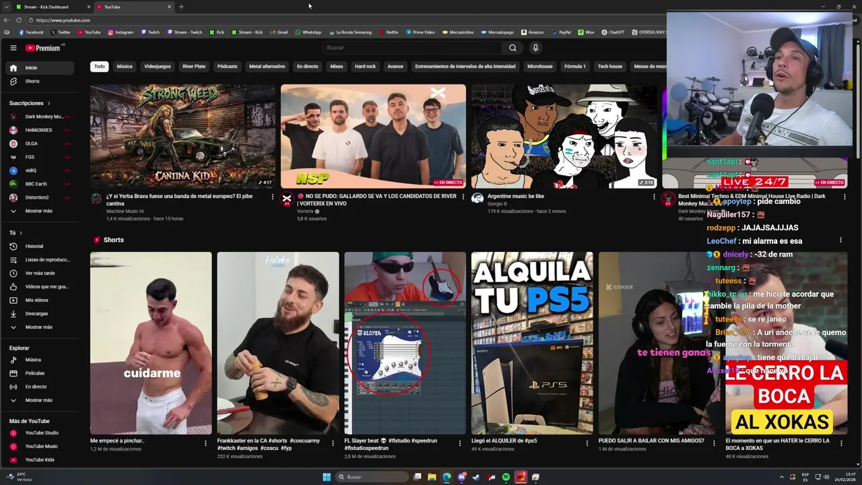Open Videos que me gustan in sidebar

pos(40,286)
